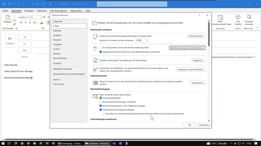
Task: Expand the highlight color dropdown arrow
Action: 38,23
